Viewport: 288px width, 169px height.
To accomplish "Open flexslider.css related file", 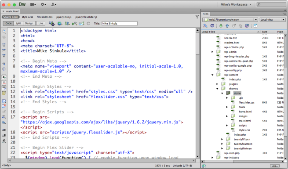I will click(x=44, y=17).
